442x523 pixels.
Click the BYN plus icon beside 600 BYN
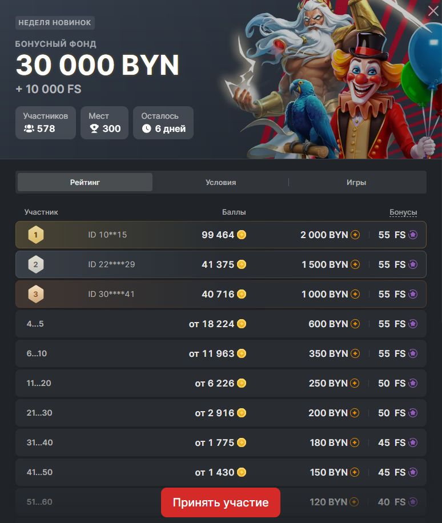[x=355, y=324]
